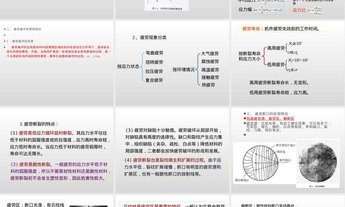
Task: Click the fatigue fracture schematic circle diagram
Action: [x=261, y=163]
